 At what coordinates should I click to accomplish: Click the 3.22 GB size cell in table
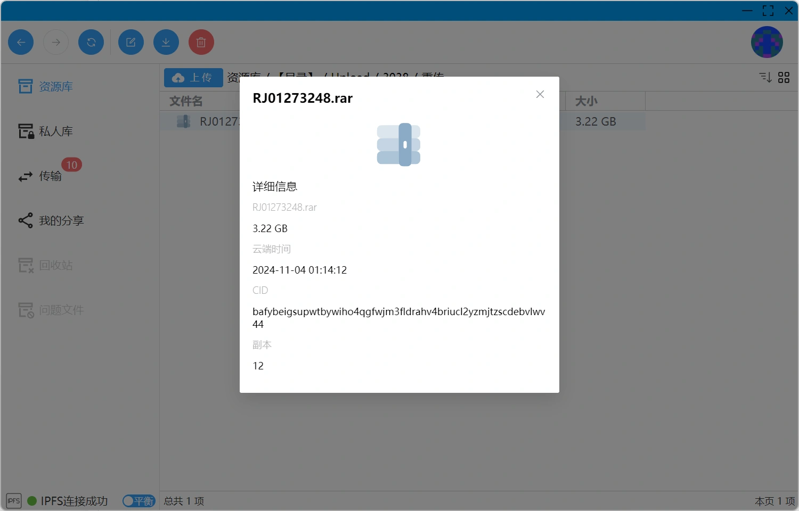point(596,121)
